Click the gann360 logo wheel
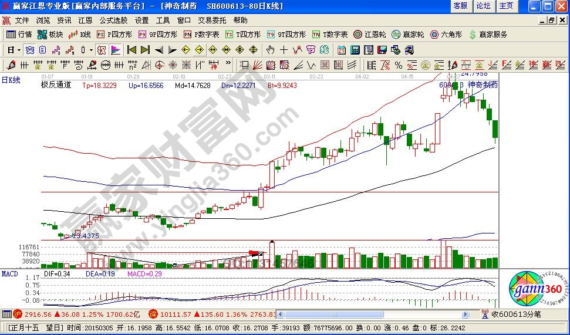570x335 pixels. (x=530, y=289)
